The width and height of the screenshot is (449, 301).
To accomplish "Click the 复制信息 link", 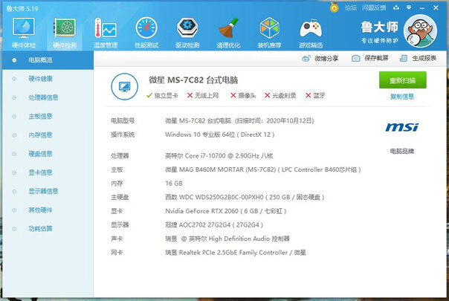I will click(402, 97).
